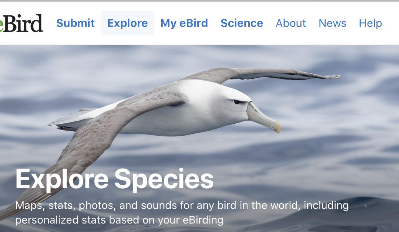Click the eBird logo

pyautogui.click(x=22, y=23)
